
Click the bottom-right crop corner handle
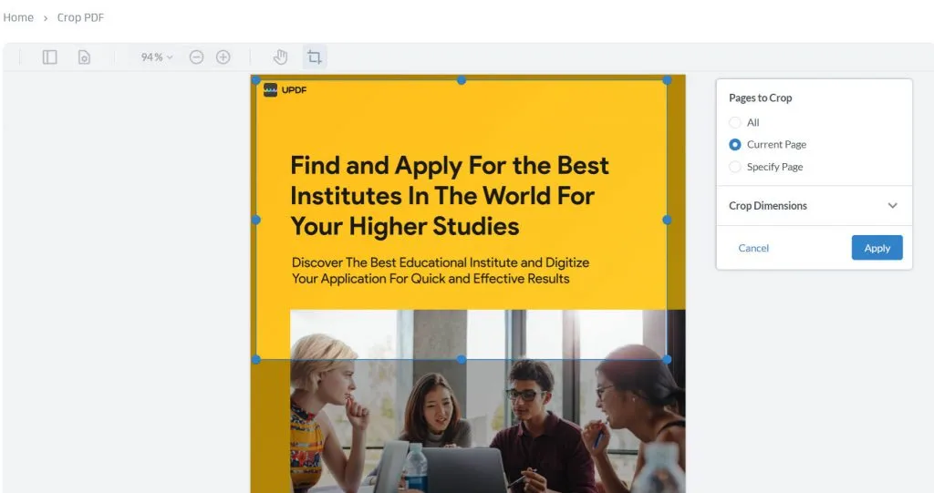pyautogui.click(x=667, y=360)
